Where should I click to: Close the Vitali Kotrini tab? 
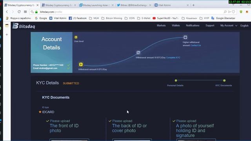point(187,5)
